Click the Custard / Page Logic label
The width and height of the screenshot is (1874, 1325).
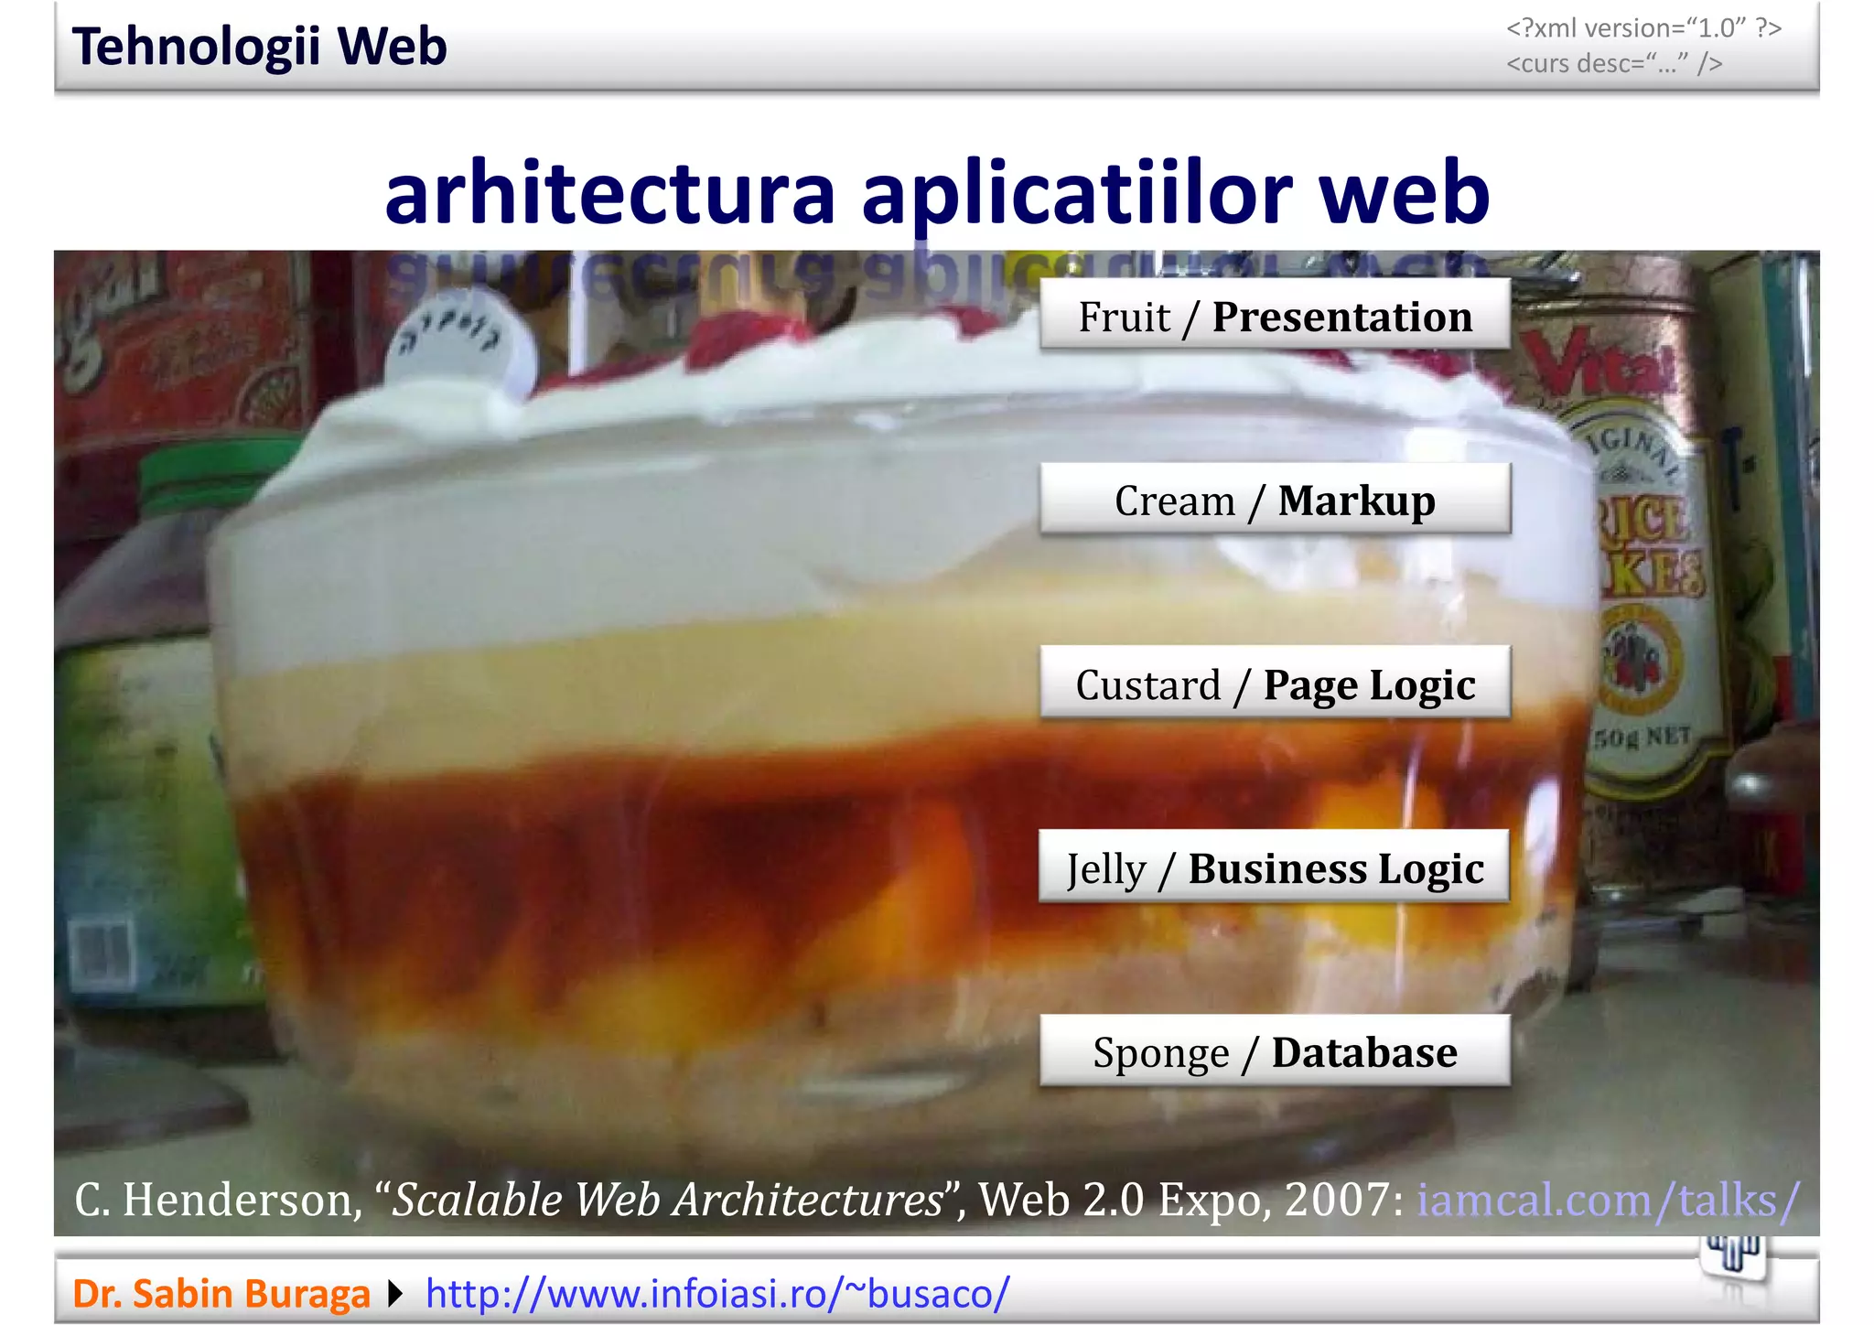tap(1275, 683)
